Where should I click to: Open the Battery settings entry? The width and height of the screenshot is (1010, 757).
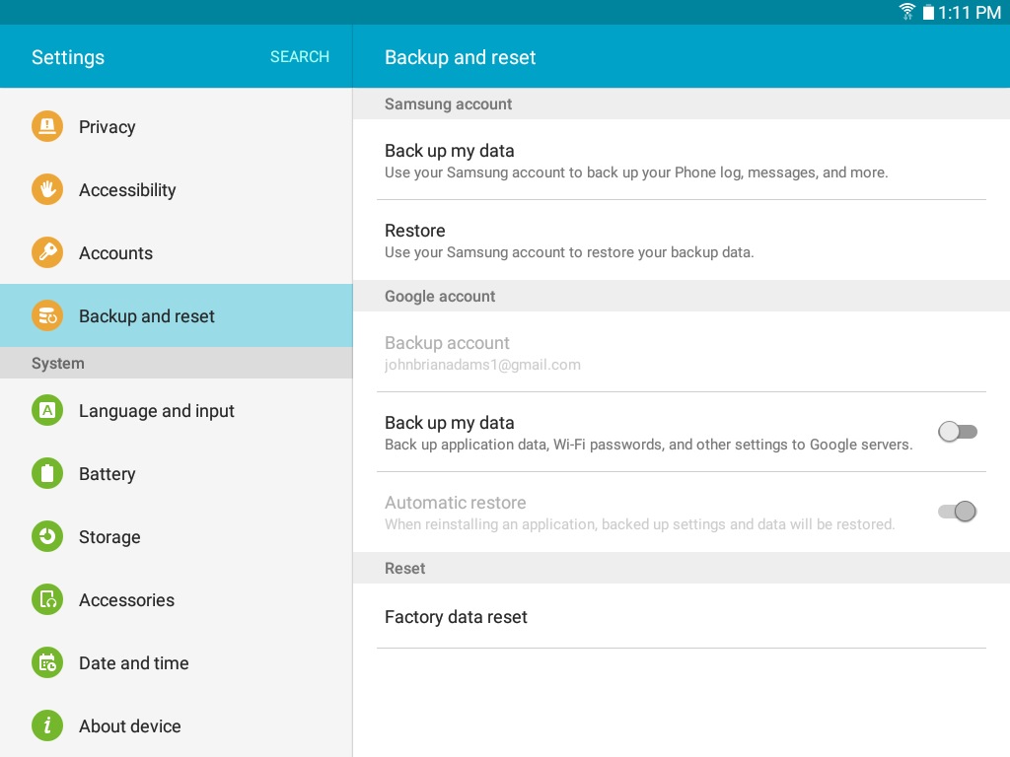[x=177, y=473]
